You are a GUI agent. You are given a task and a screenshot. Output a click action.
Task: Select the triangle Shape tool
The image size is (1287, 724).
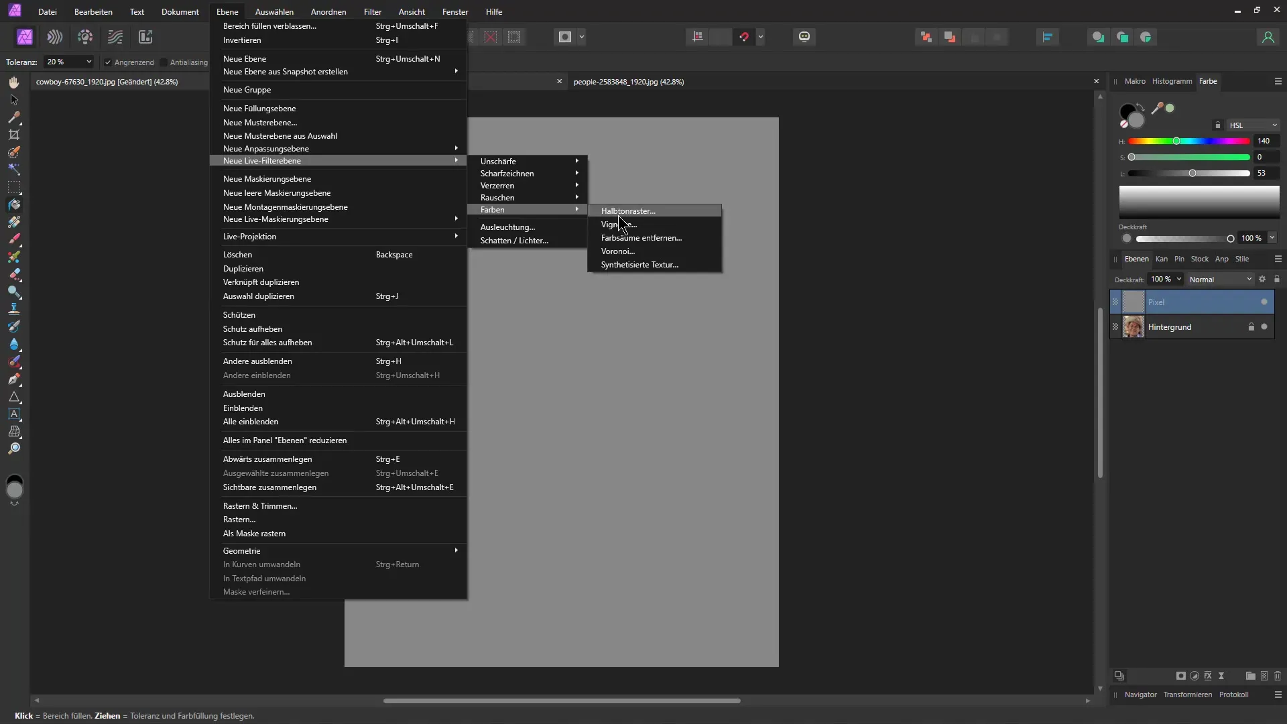click(14, 396)
